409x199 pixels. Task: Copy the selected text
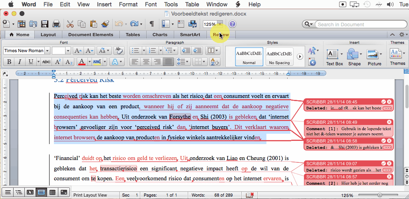[82, 24]
